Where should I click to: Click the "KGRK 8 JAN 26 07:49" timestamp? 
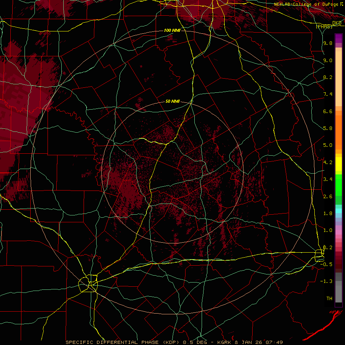click(250, 342)
